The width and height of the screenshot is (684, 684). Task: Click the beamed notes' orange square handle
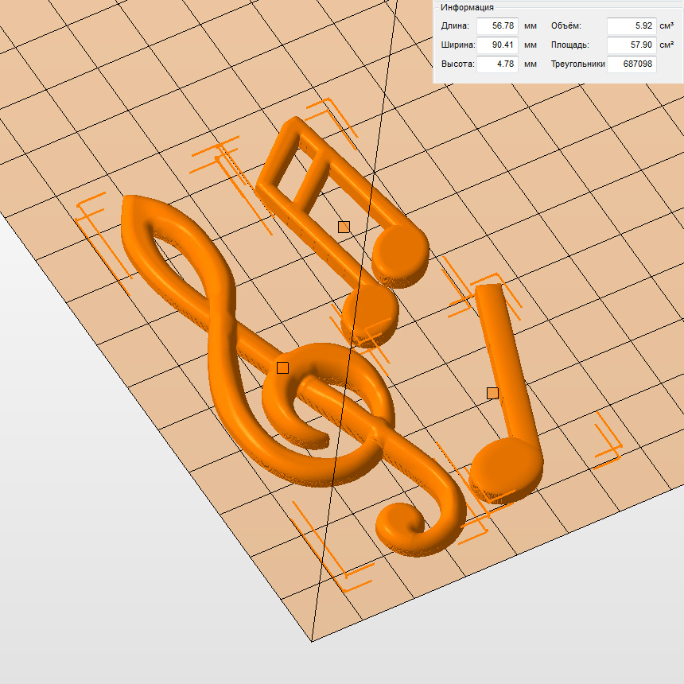point(344,227)
